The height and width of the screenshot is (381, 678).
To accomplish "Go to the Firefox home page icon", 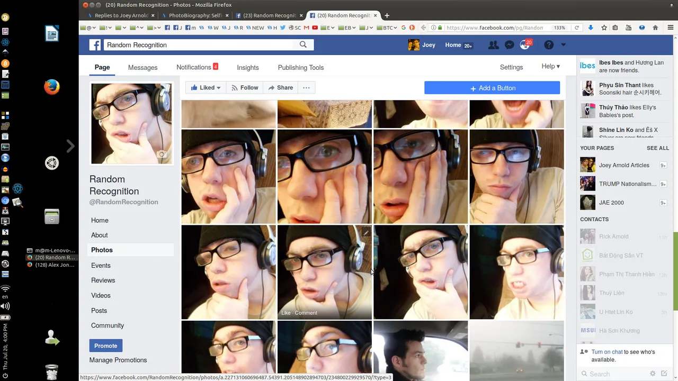I will [655, 28].
